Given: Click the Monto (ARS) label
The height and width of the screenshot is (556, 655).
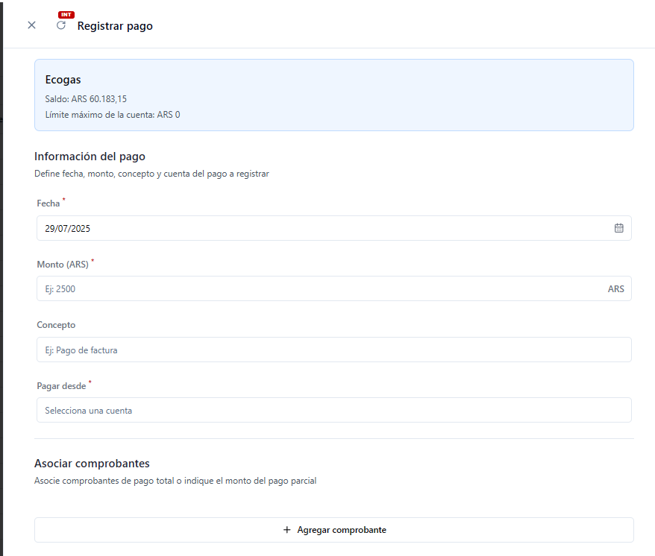Looking at the screenshot, I should tap(63, 265).
